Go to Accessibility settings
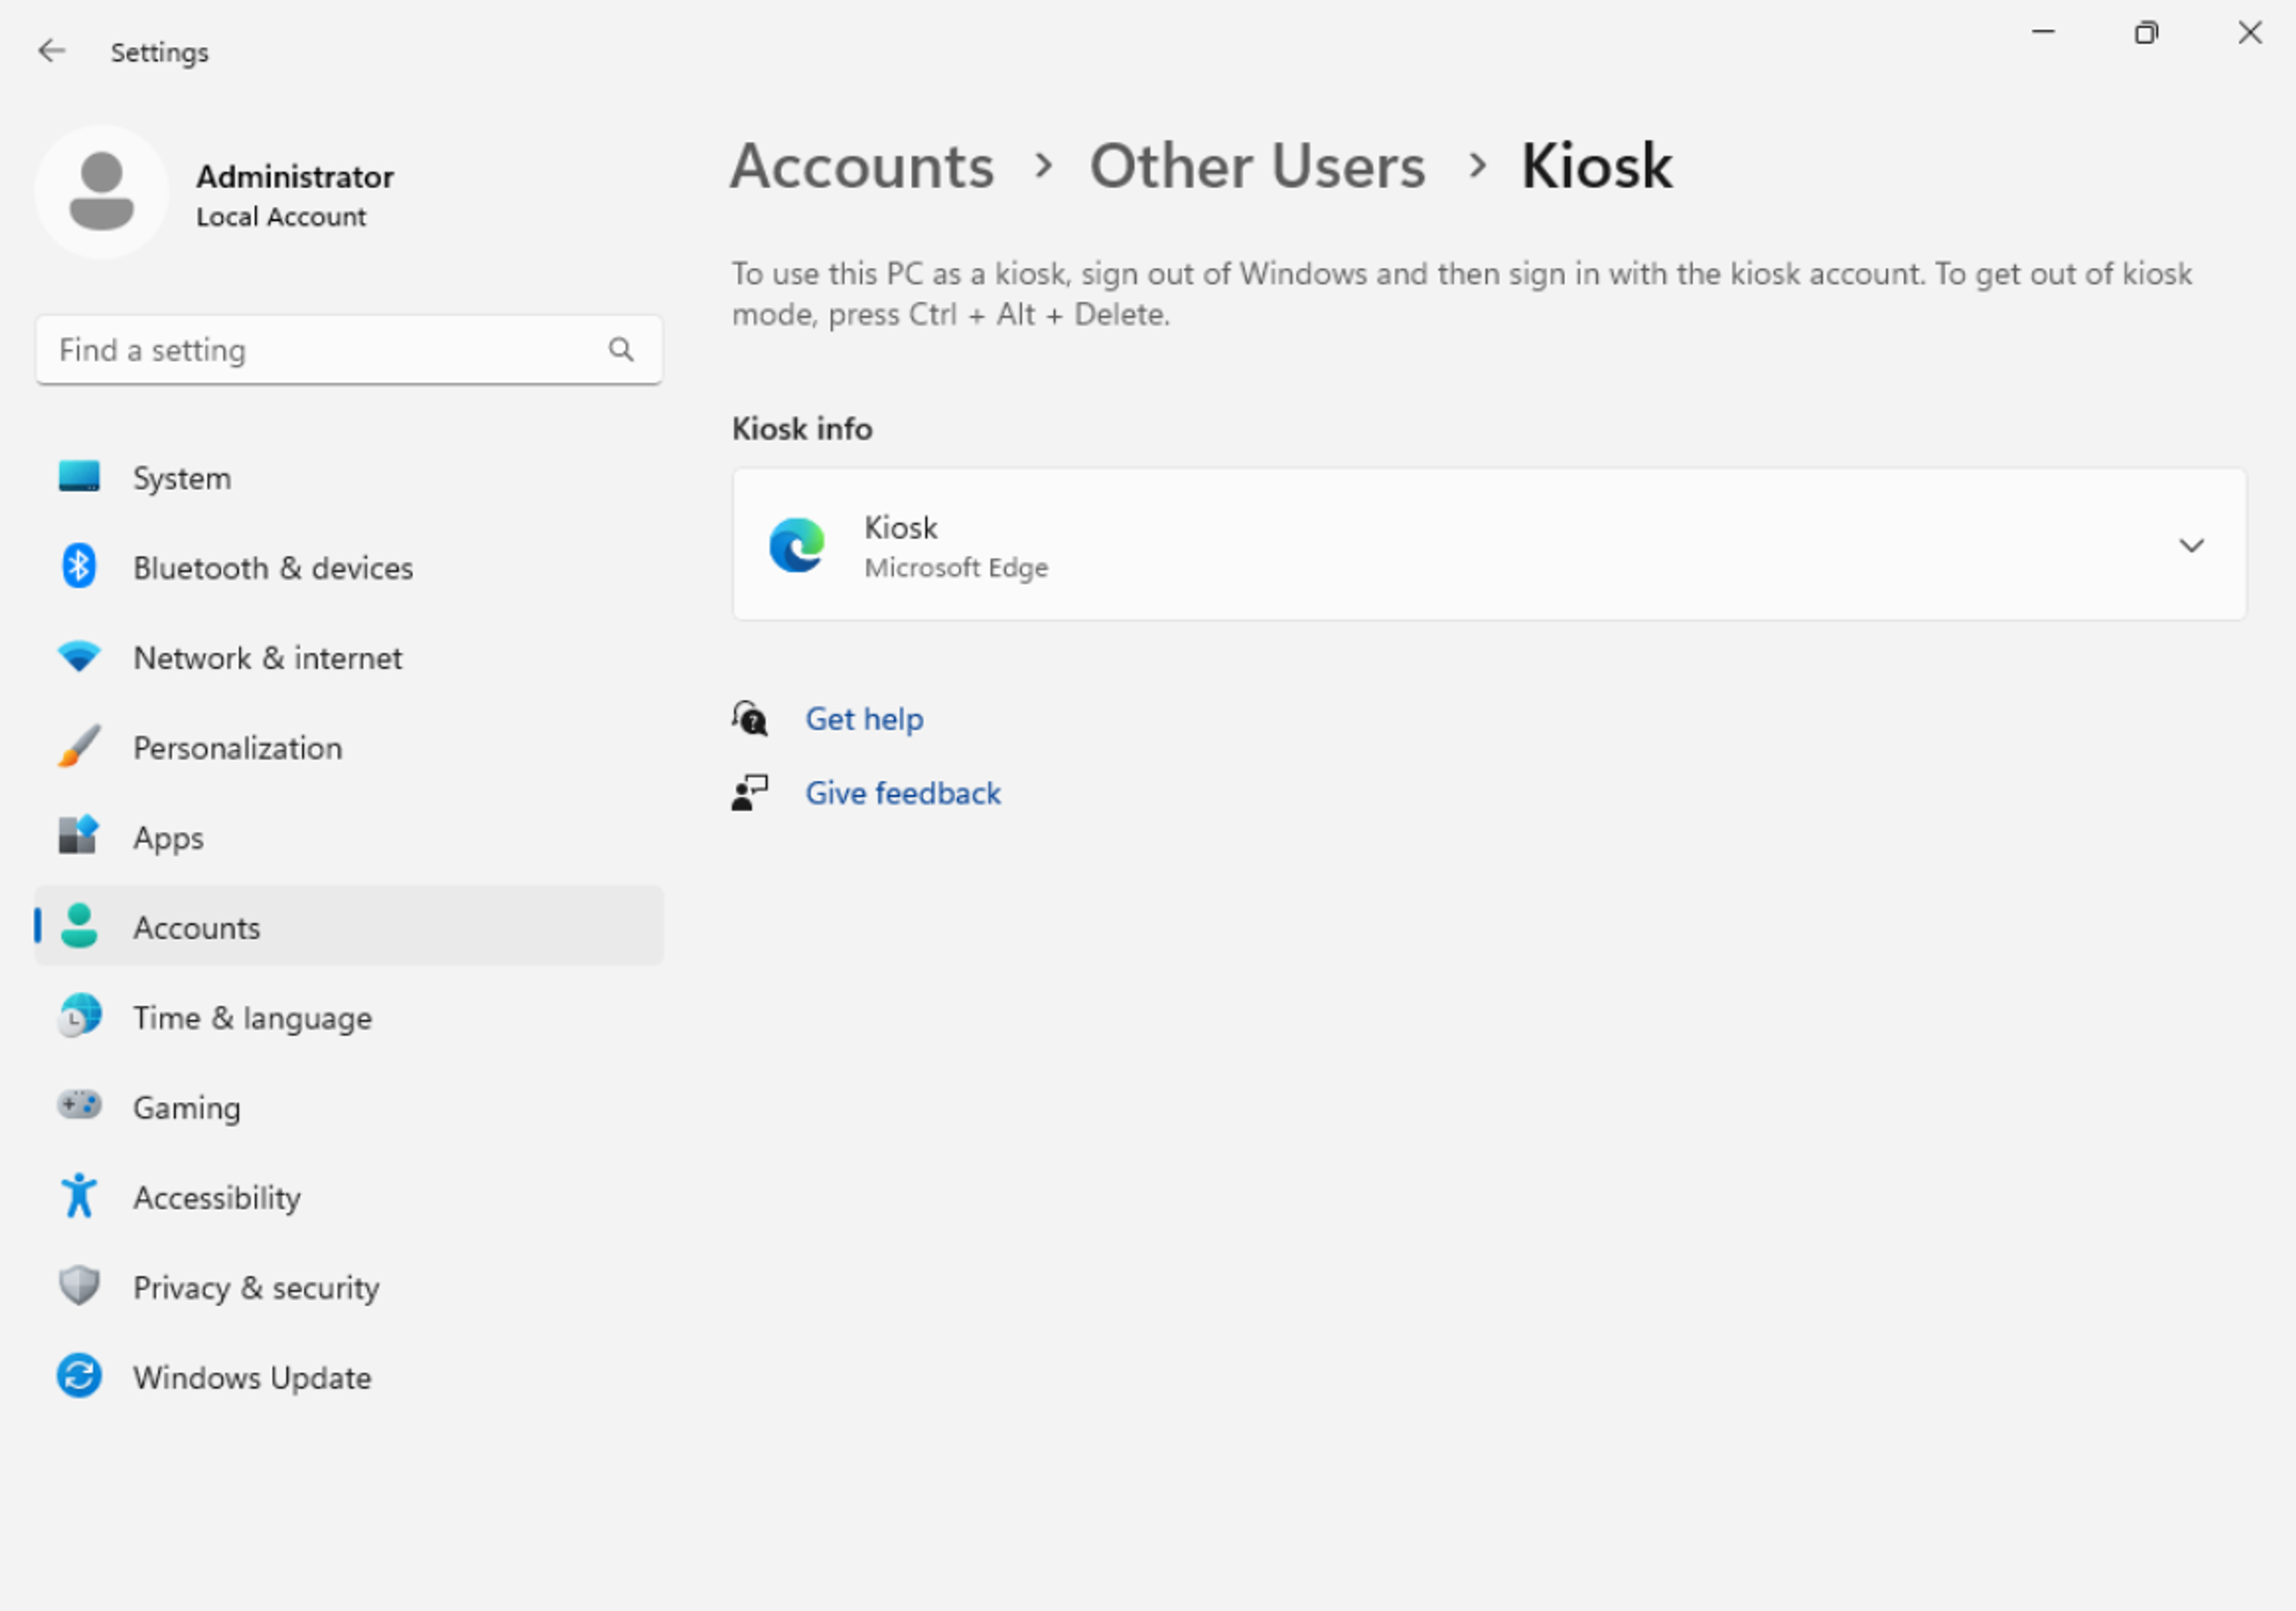This screenshot has height=1611, width=2296. tap(349, 1196)
